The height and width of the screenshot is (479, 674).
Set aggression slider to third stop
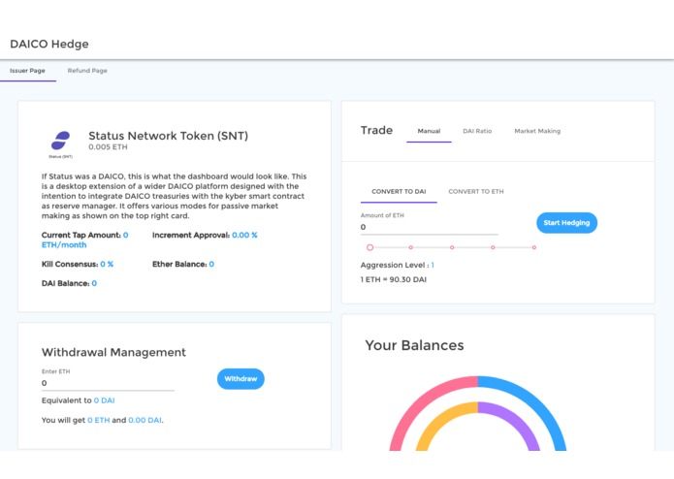(x=452, y=247)
